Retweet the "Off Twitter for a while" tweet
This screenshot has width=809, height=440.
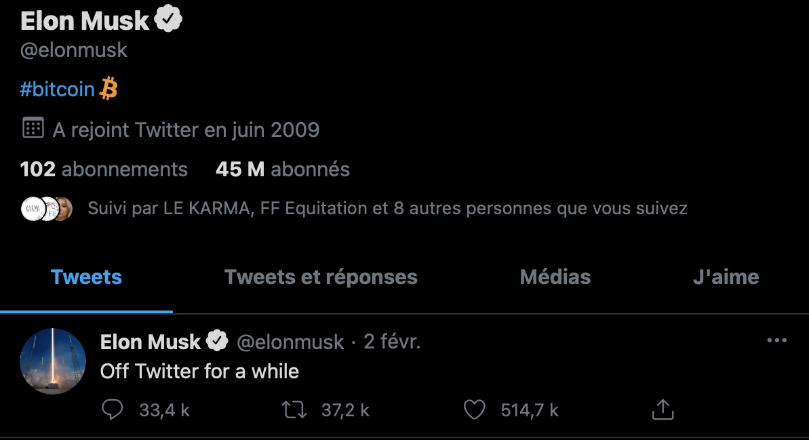294,409
